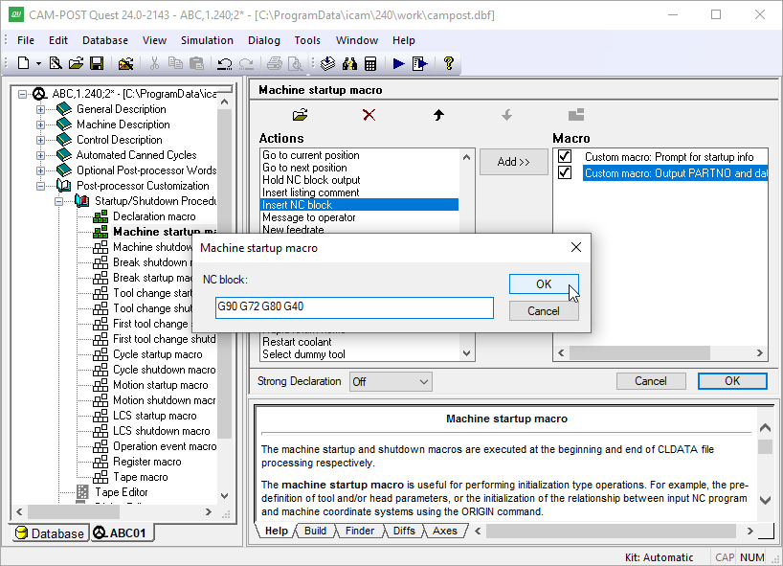Open the Database menu
This screenshot has height=566, width=783.
pyautogui.click(x=105, y=40)
